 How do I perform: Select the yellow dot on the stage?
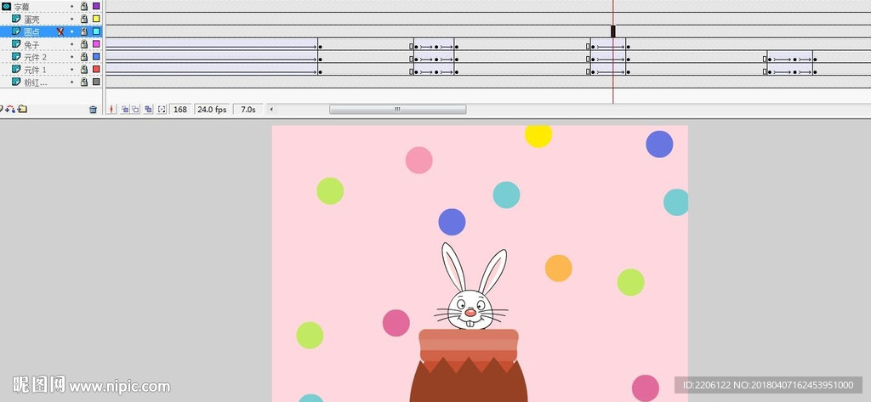click(538, 136)
